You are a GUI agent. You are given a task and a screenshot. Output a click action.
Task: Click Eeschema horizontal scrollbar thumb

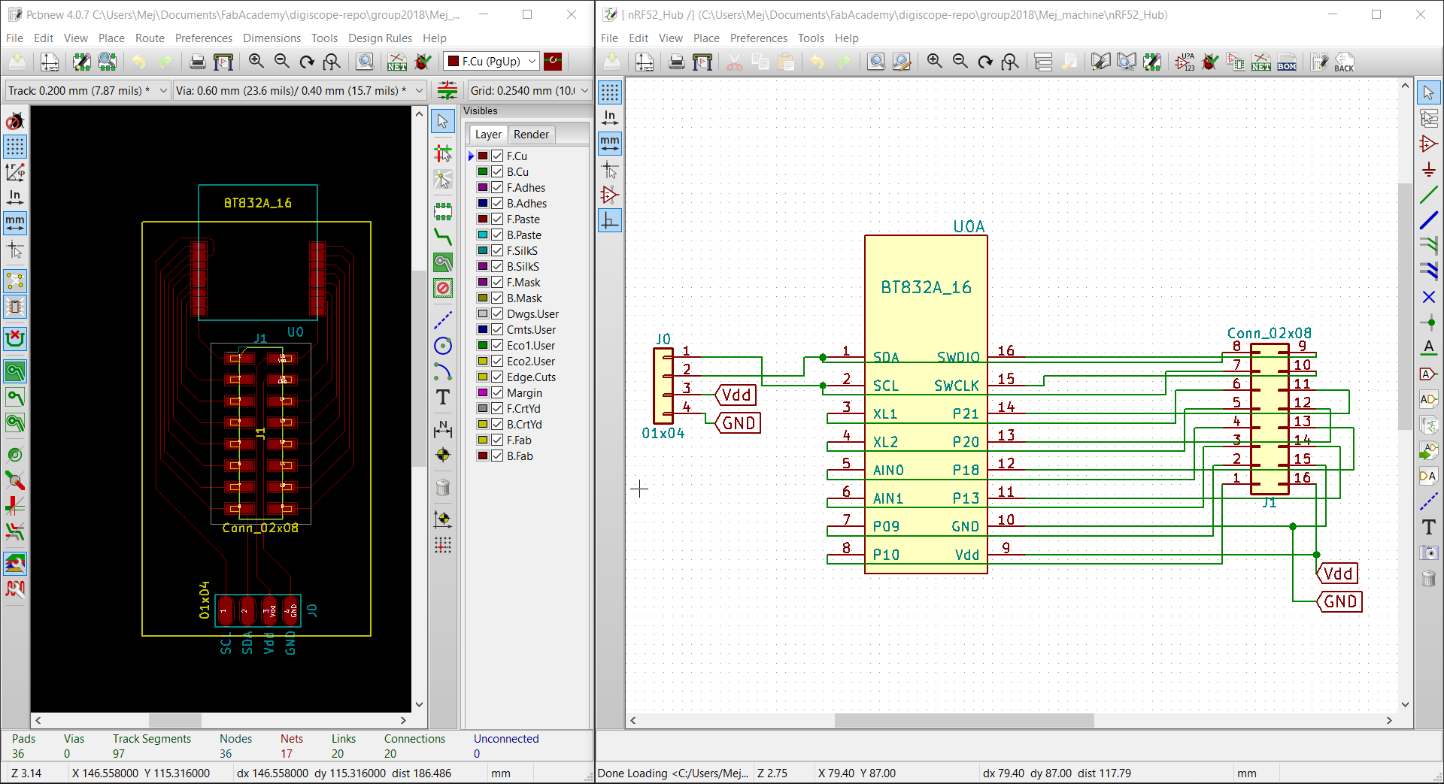[x=963, y=720]
